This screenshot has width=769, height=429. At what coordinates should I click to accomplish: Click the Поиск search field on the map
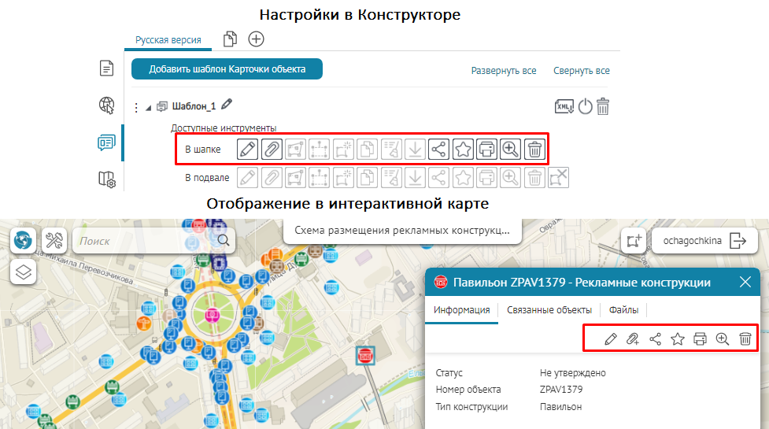143,241
